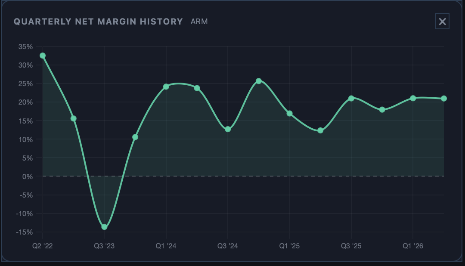Select the final data point after Q1 '26
This screenshot has height=266, width=465.
[443, 99]
